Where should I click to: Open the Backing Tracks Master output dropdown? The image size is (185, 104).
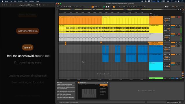(167, 30)
